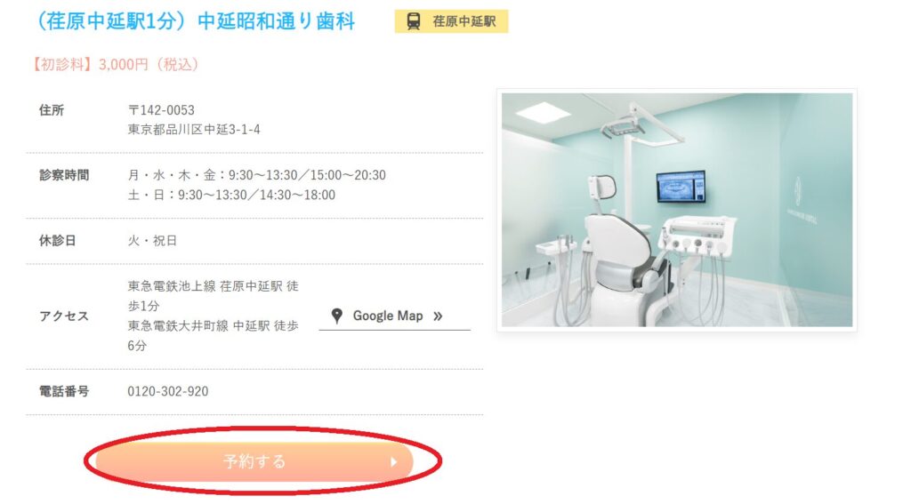Image resolution: width=911 pixels, height=504 pixels.
Task: Click the phone number 0120-302-920
Action: point(168,391)
